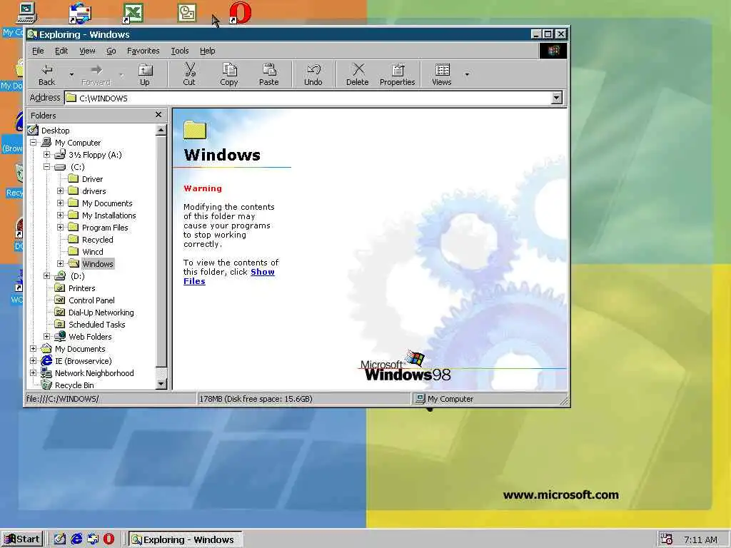
Task: Expand the Web Folders node
Action: coord(46,337)
